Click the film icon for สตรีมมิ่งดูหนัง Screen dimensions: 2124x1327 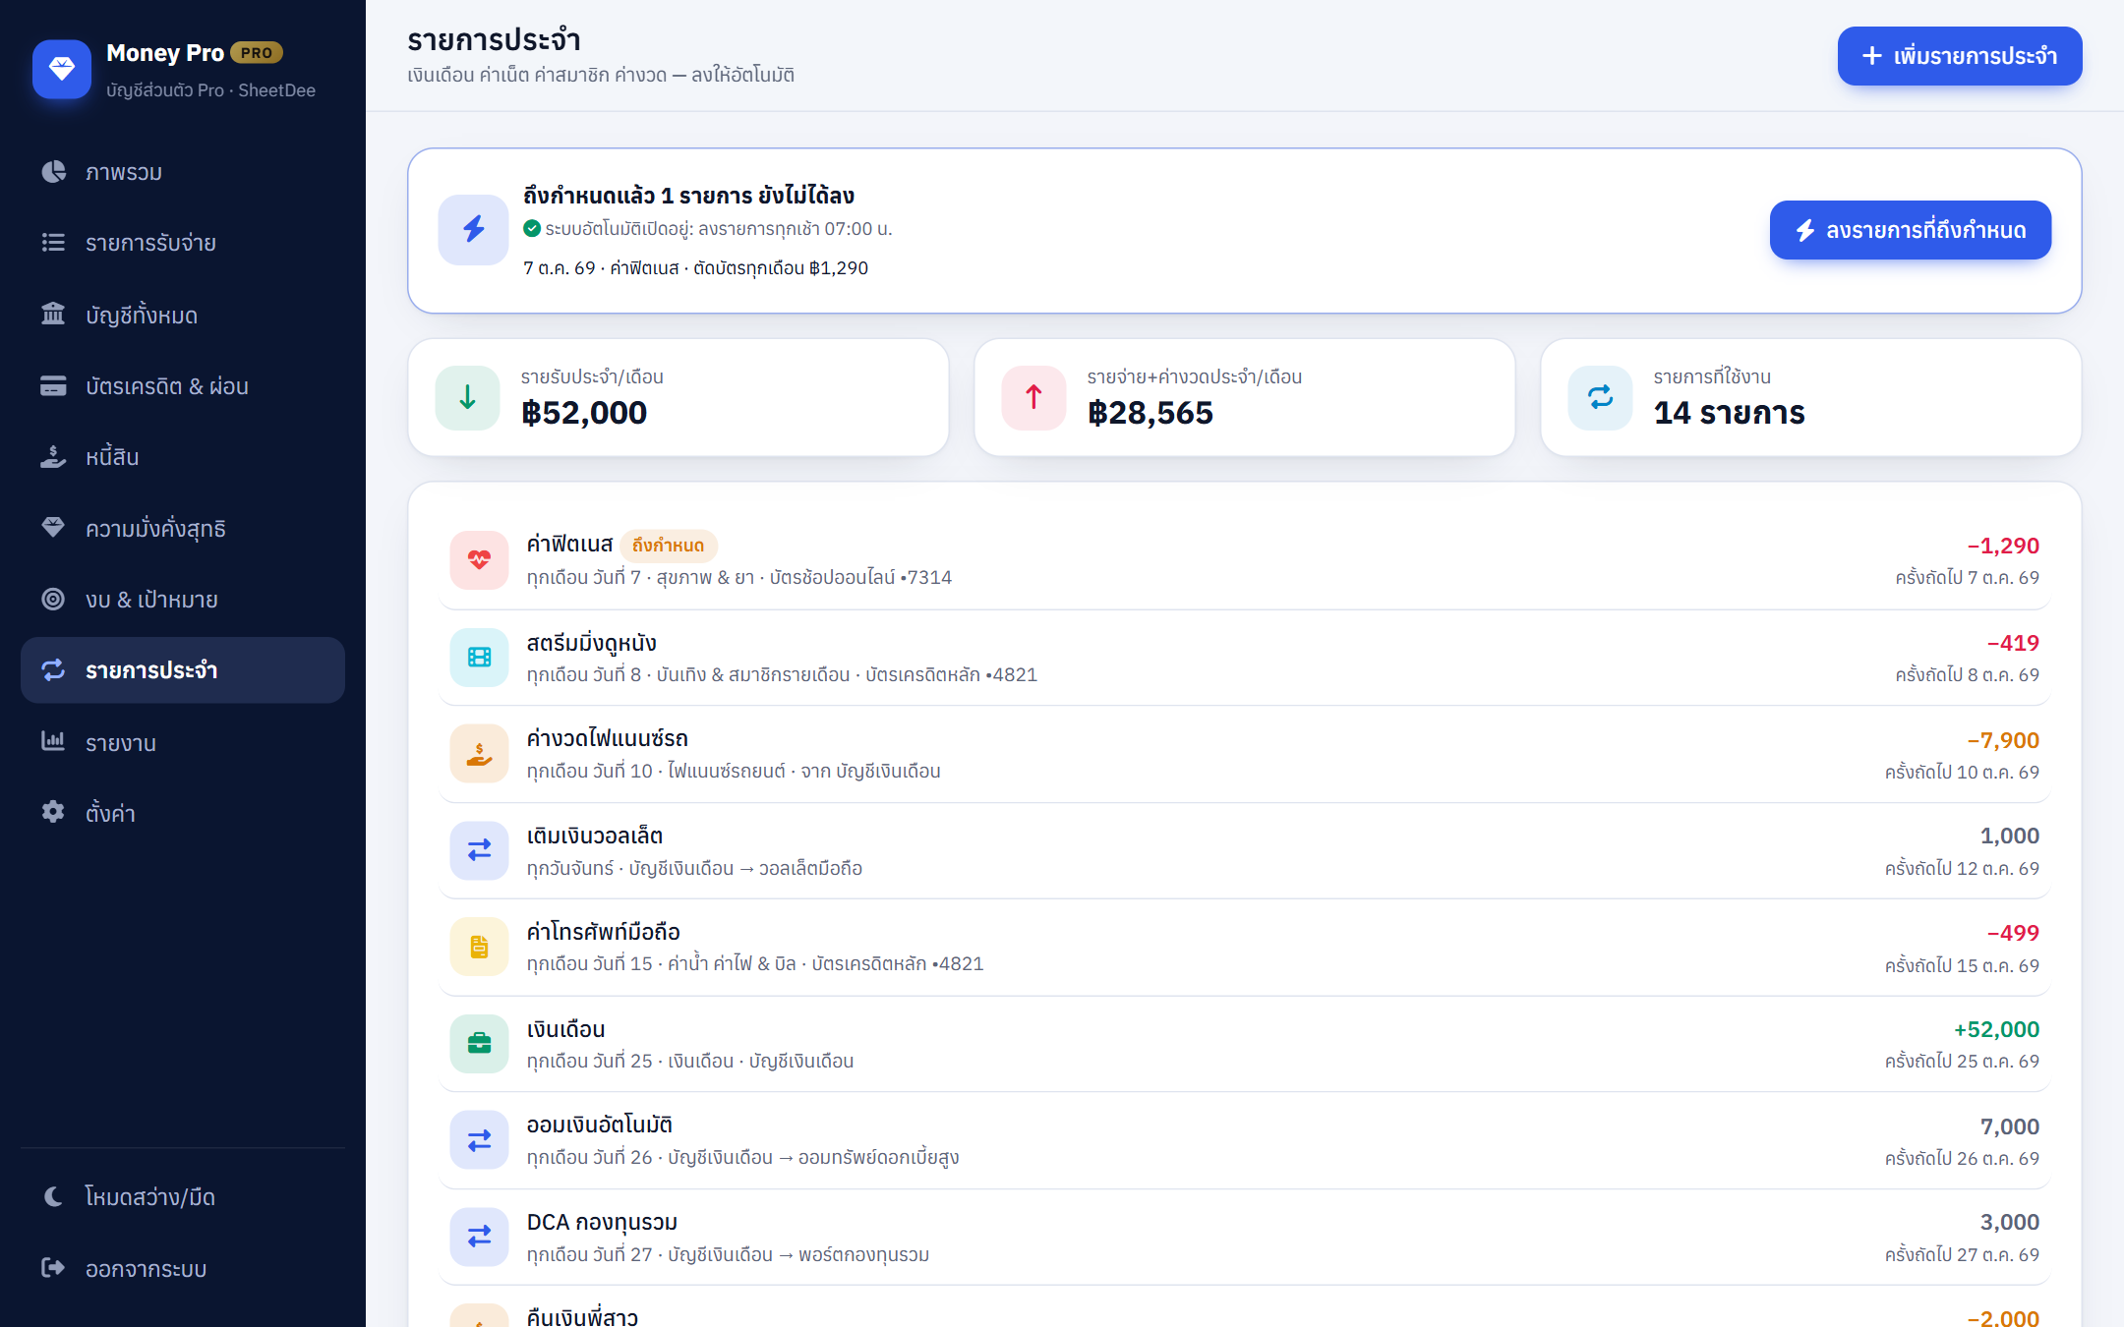(479, 658)
